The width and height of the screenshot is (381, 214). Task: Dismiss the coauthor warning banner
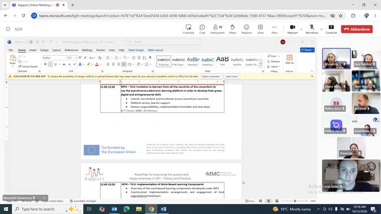(312, 76)
